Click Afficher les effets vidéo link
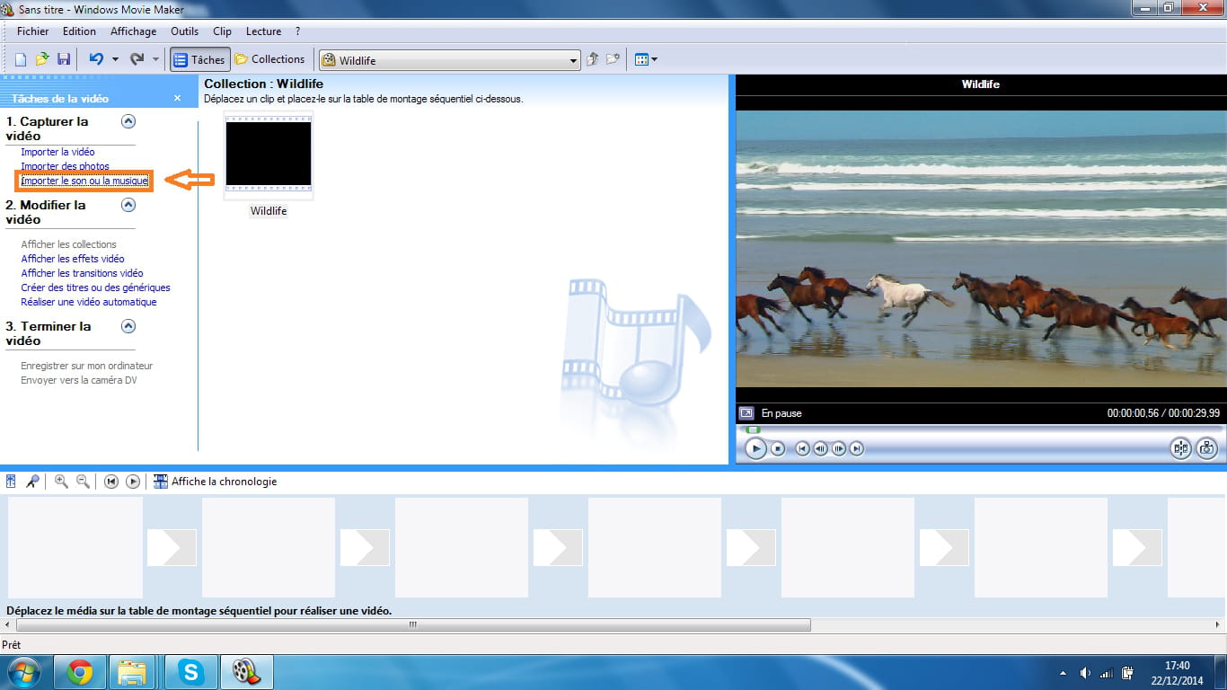Image resolution: width=1227 pixels, height=690 pixels. tap(73, 259)
